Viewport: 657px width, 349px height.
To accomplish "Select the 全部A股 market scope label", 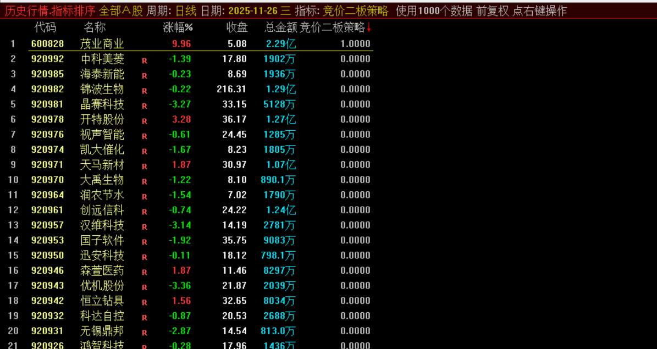I will pos(120,11).
